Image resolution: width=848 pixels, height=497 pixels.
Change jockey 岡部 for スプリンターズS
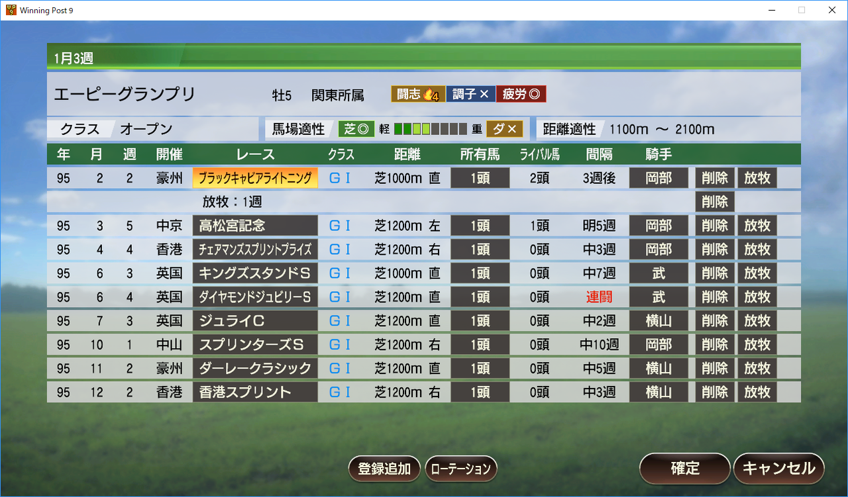(x=659, y=345)
